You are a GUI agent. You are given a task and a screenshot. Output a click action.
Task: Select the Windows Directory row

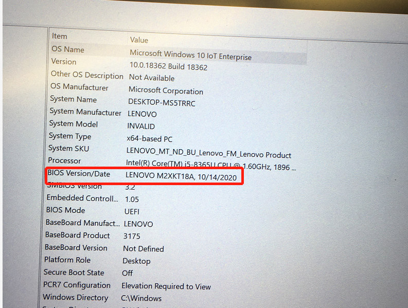pyautogui.click(x=76, y=297)
